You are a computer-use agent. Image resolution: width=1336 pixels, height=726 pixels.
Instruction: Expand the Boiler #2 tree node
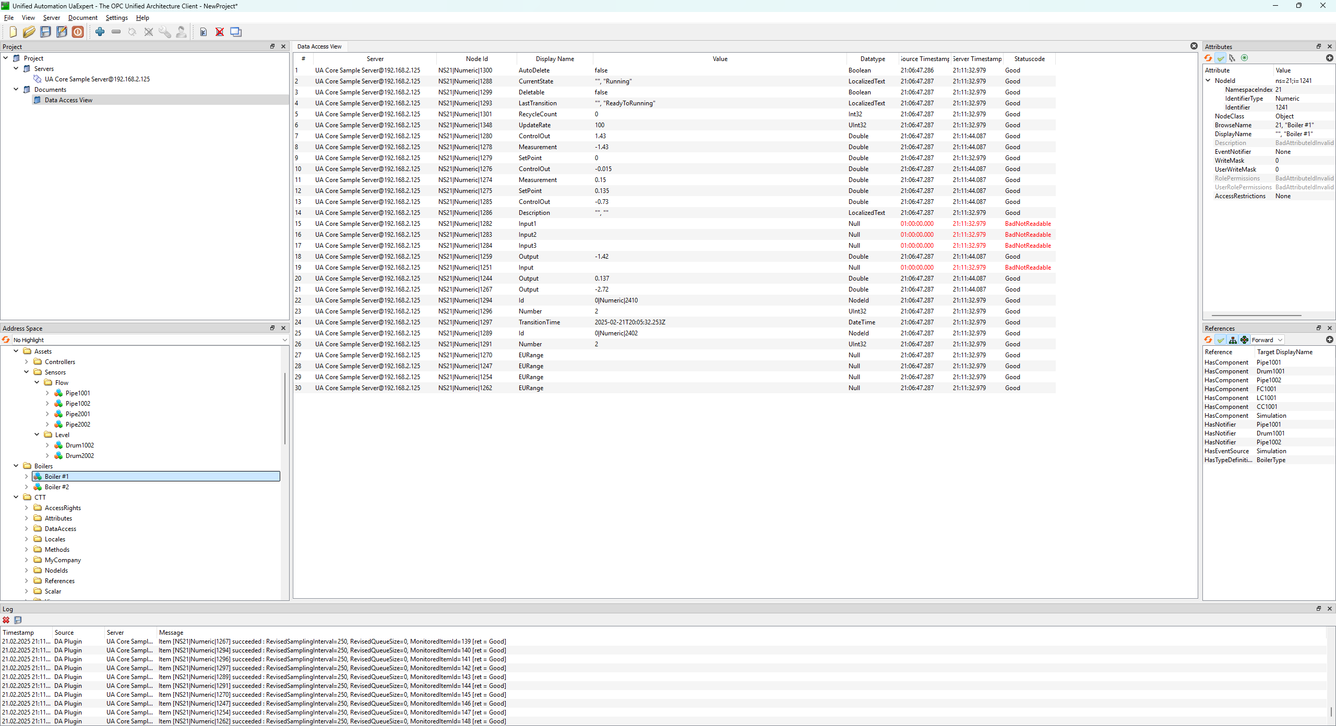(27, 487)
